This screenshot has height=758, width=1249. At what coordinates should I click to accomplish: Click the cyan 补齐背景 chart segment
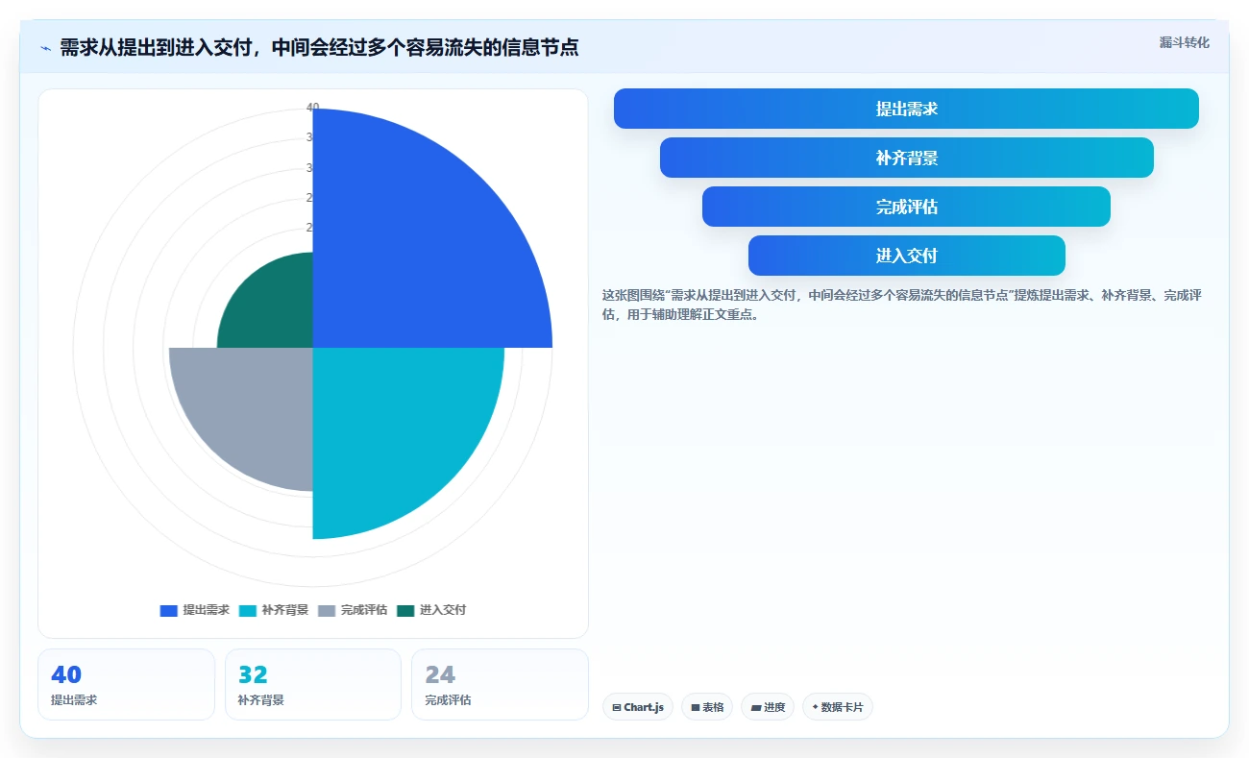394,428
